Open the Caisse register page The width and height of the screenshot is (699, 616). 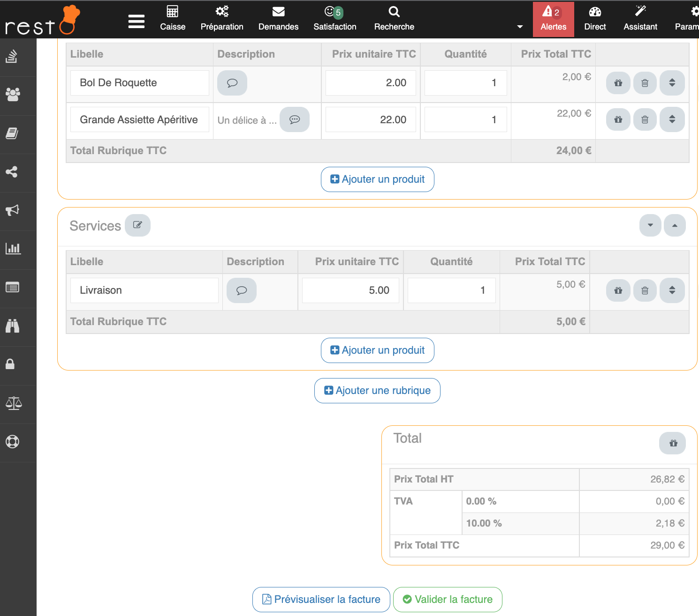pos(172,19)
